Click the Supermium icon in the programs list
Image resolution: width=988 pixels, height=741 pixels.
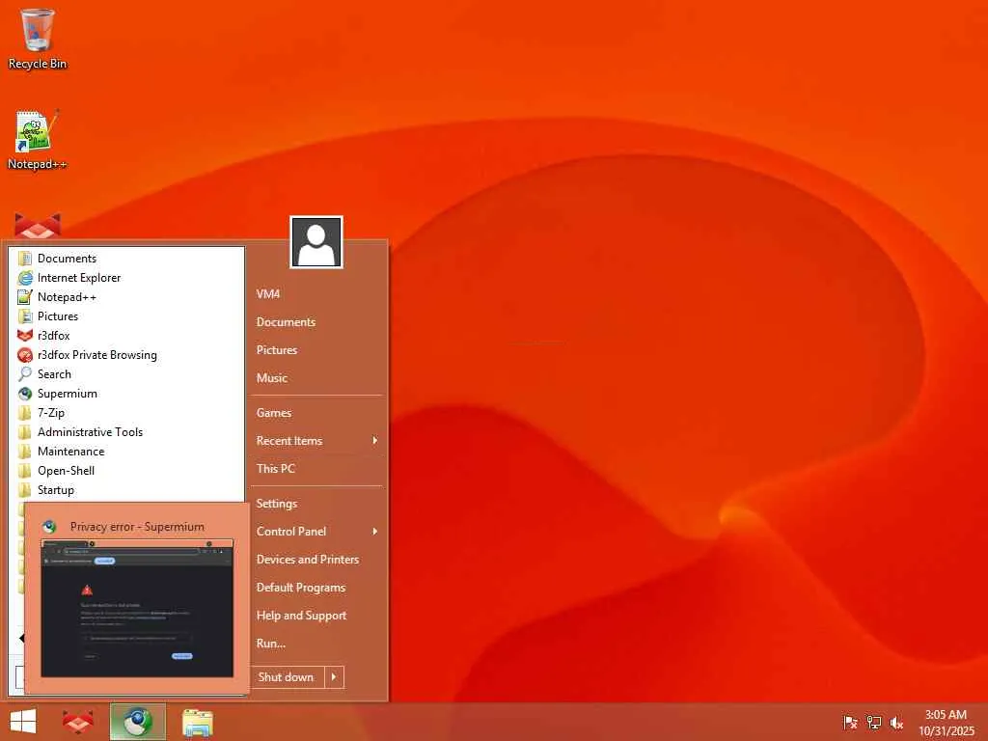[x=25, y=394]
